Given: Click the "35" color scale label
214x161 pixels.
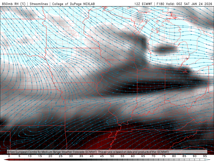Looking at the screenshot, I should pyautogui.click(x=81, y=156).
